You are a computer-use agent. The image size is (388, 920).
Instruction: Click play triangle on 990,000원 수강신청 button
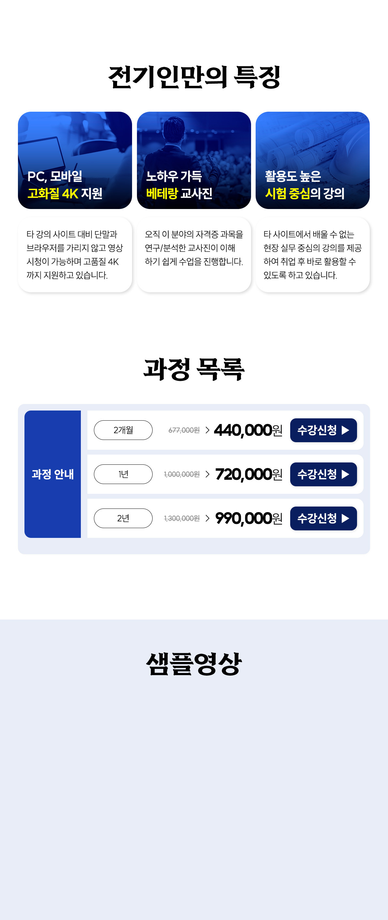(x=345, y=518)
